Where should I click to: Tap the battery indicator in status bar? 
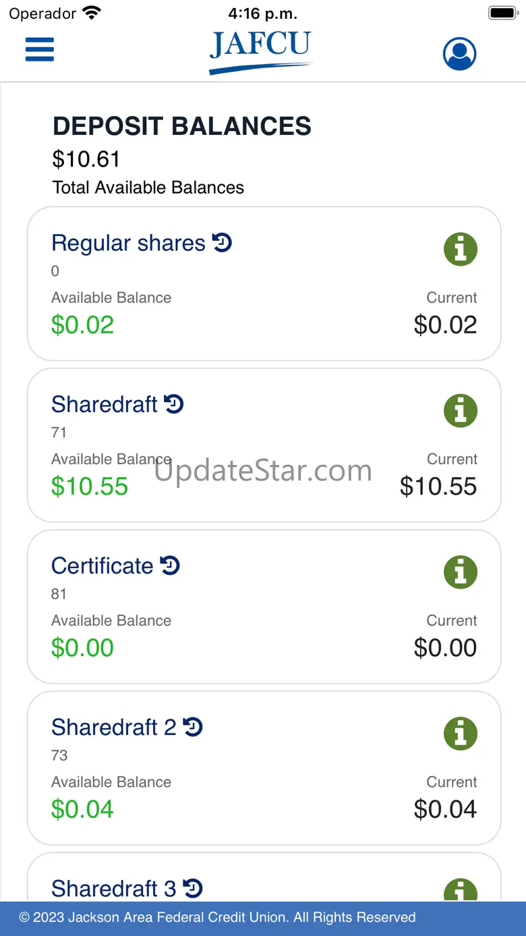pos(502,13)
